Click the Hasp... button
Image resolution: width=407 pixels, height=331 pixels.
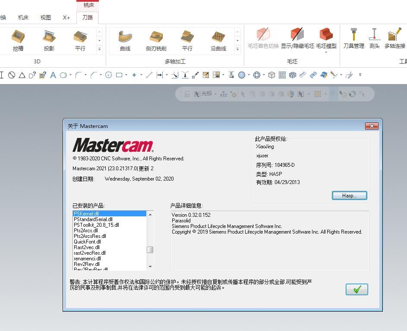click(x=349, y=196)
